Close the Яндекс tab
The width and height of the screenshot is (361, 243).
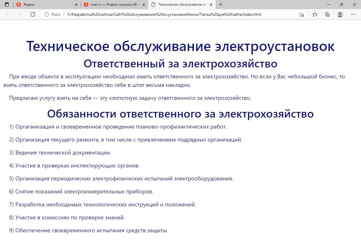click(x=76, y=5)
